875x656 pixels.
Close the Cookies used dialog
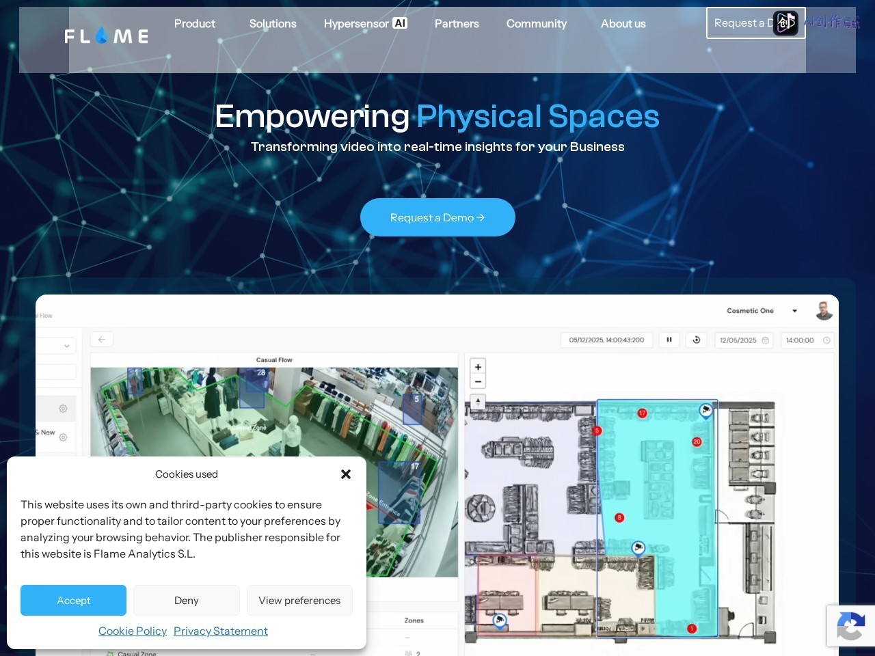[346, 474]
